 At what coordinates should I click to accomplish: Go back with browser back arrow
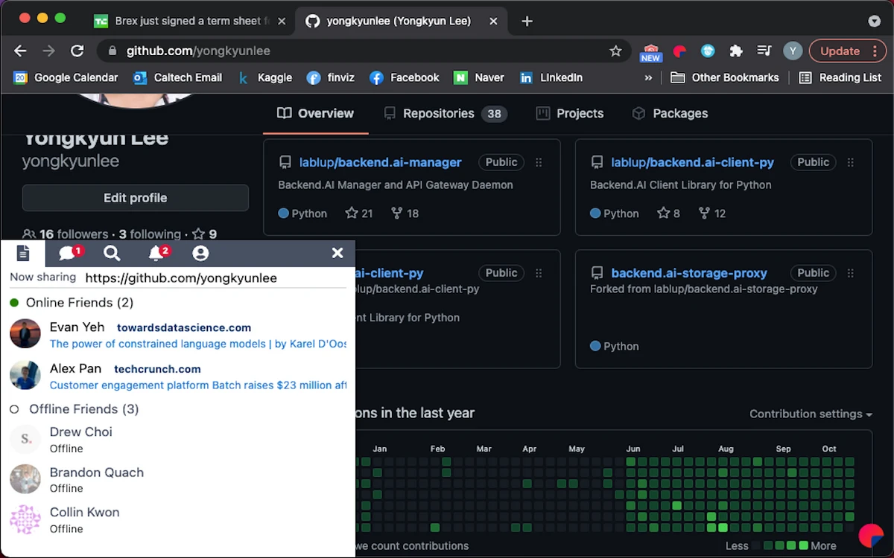click(x=20, y=51)
